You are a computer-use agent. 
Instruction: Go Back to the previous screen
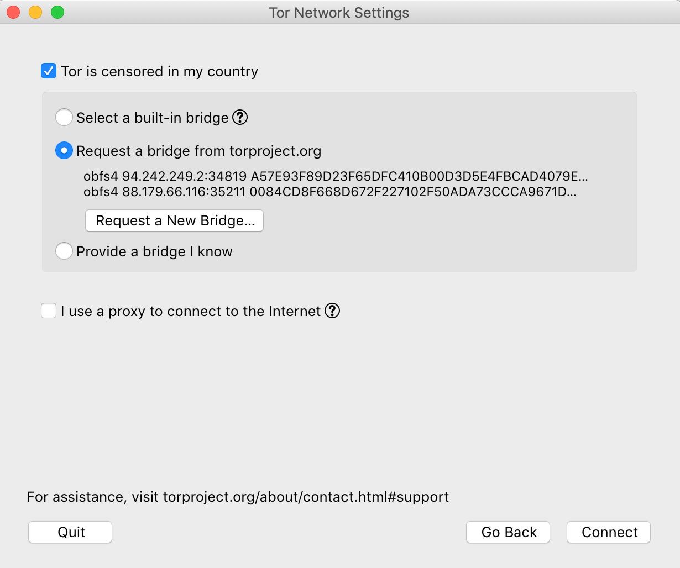pos(509,532)
